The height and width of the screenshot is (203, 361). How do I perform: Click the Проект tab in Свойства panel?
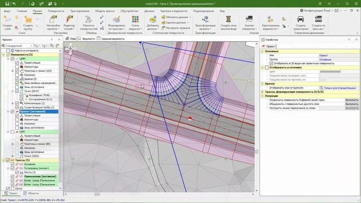pyautogui.click(x=268, y=46)
